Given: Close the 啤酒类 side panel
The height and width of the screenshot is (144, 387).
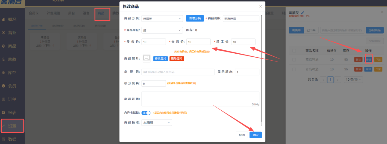Looking at the screenshot, I should [x=382, y=12].
